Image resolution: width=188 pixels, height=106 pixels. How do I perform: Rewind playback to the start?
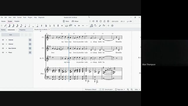pos(93,21)
